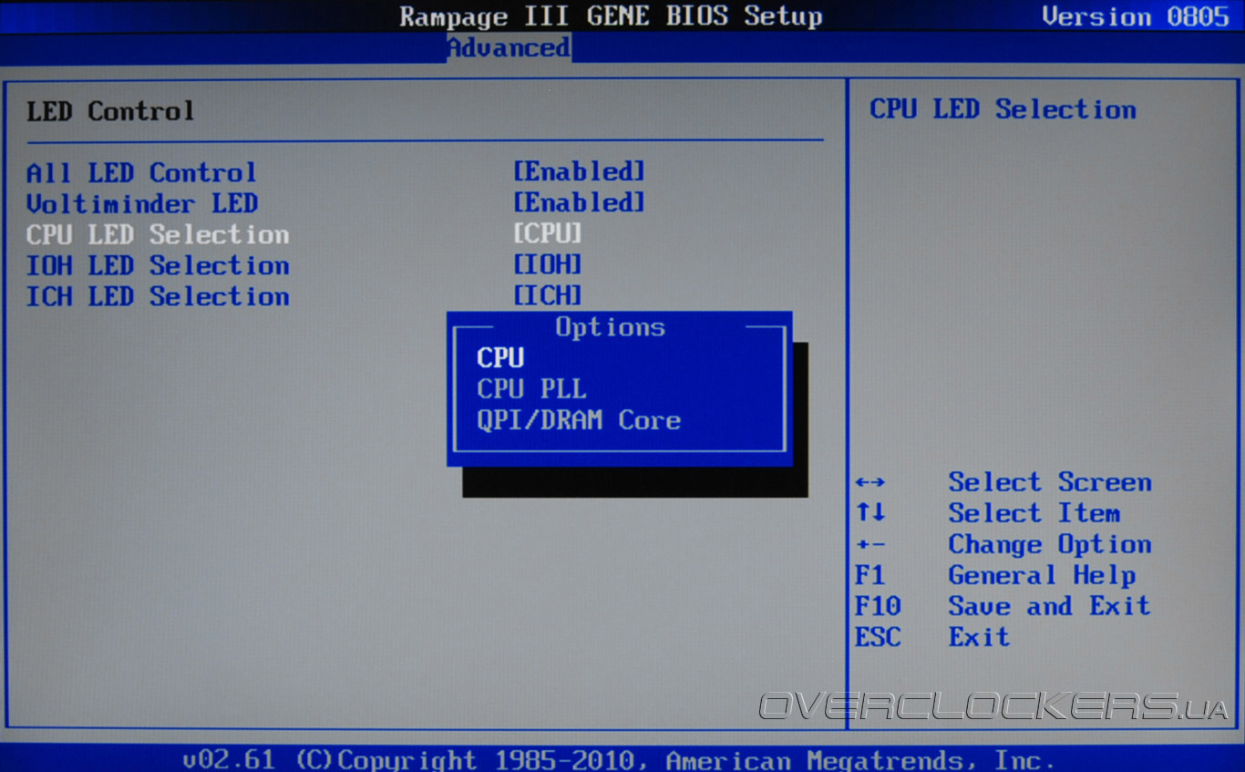Click the Version 0805 text
1245x772 pixels.
[x=1136, y=16]
